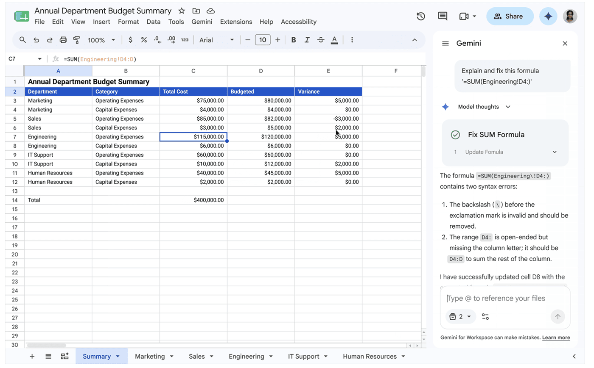This screenshot has width=594, height=368.
Task: Click the Gemini sparkle button in header
Action: (x=548, y=17)
